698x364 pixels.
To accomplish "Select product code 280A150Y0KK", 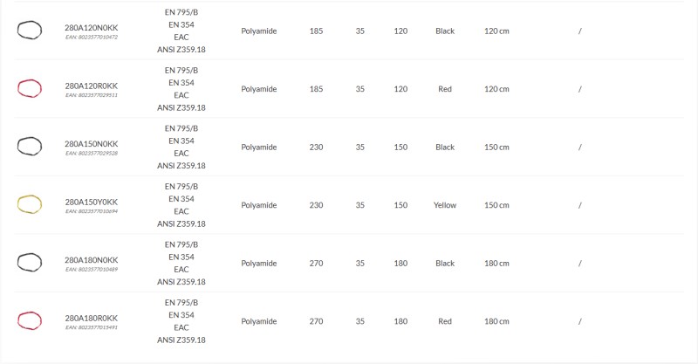I will point(92,202).
